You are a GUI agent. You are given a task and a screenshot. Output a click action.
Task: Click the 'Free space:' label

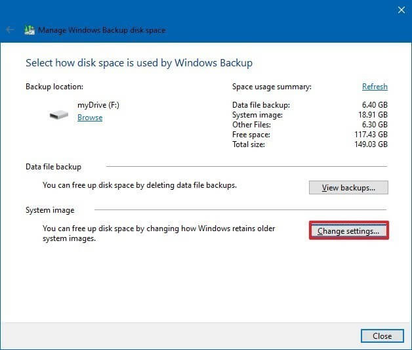[251, 135]
